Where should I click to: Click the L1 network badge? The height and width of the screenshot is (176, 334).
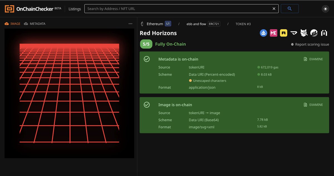(168, 24)
